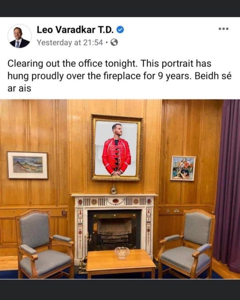Image resolution: width=240 pixels, height=300 pixels.
Task: Click the marble fireplace in the photo
Action: coord(114,226)
